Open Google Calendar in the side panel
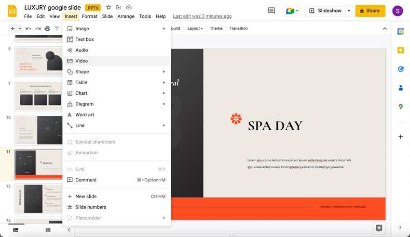Screen dimensions: 410x237 [x=400, y=31]
